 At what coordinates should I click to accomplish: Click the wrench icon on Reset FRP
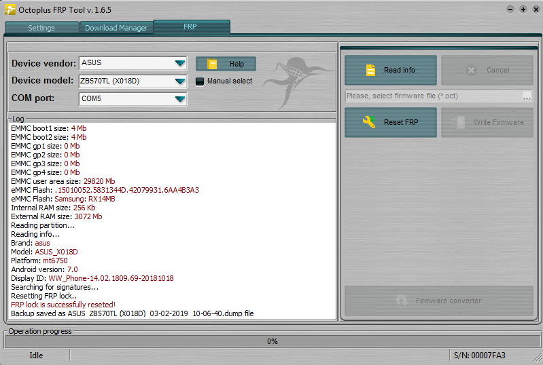point(369,122)
